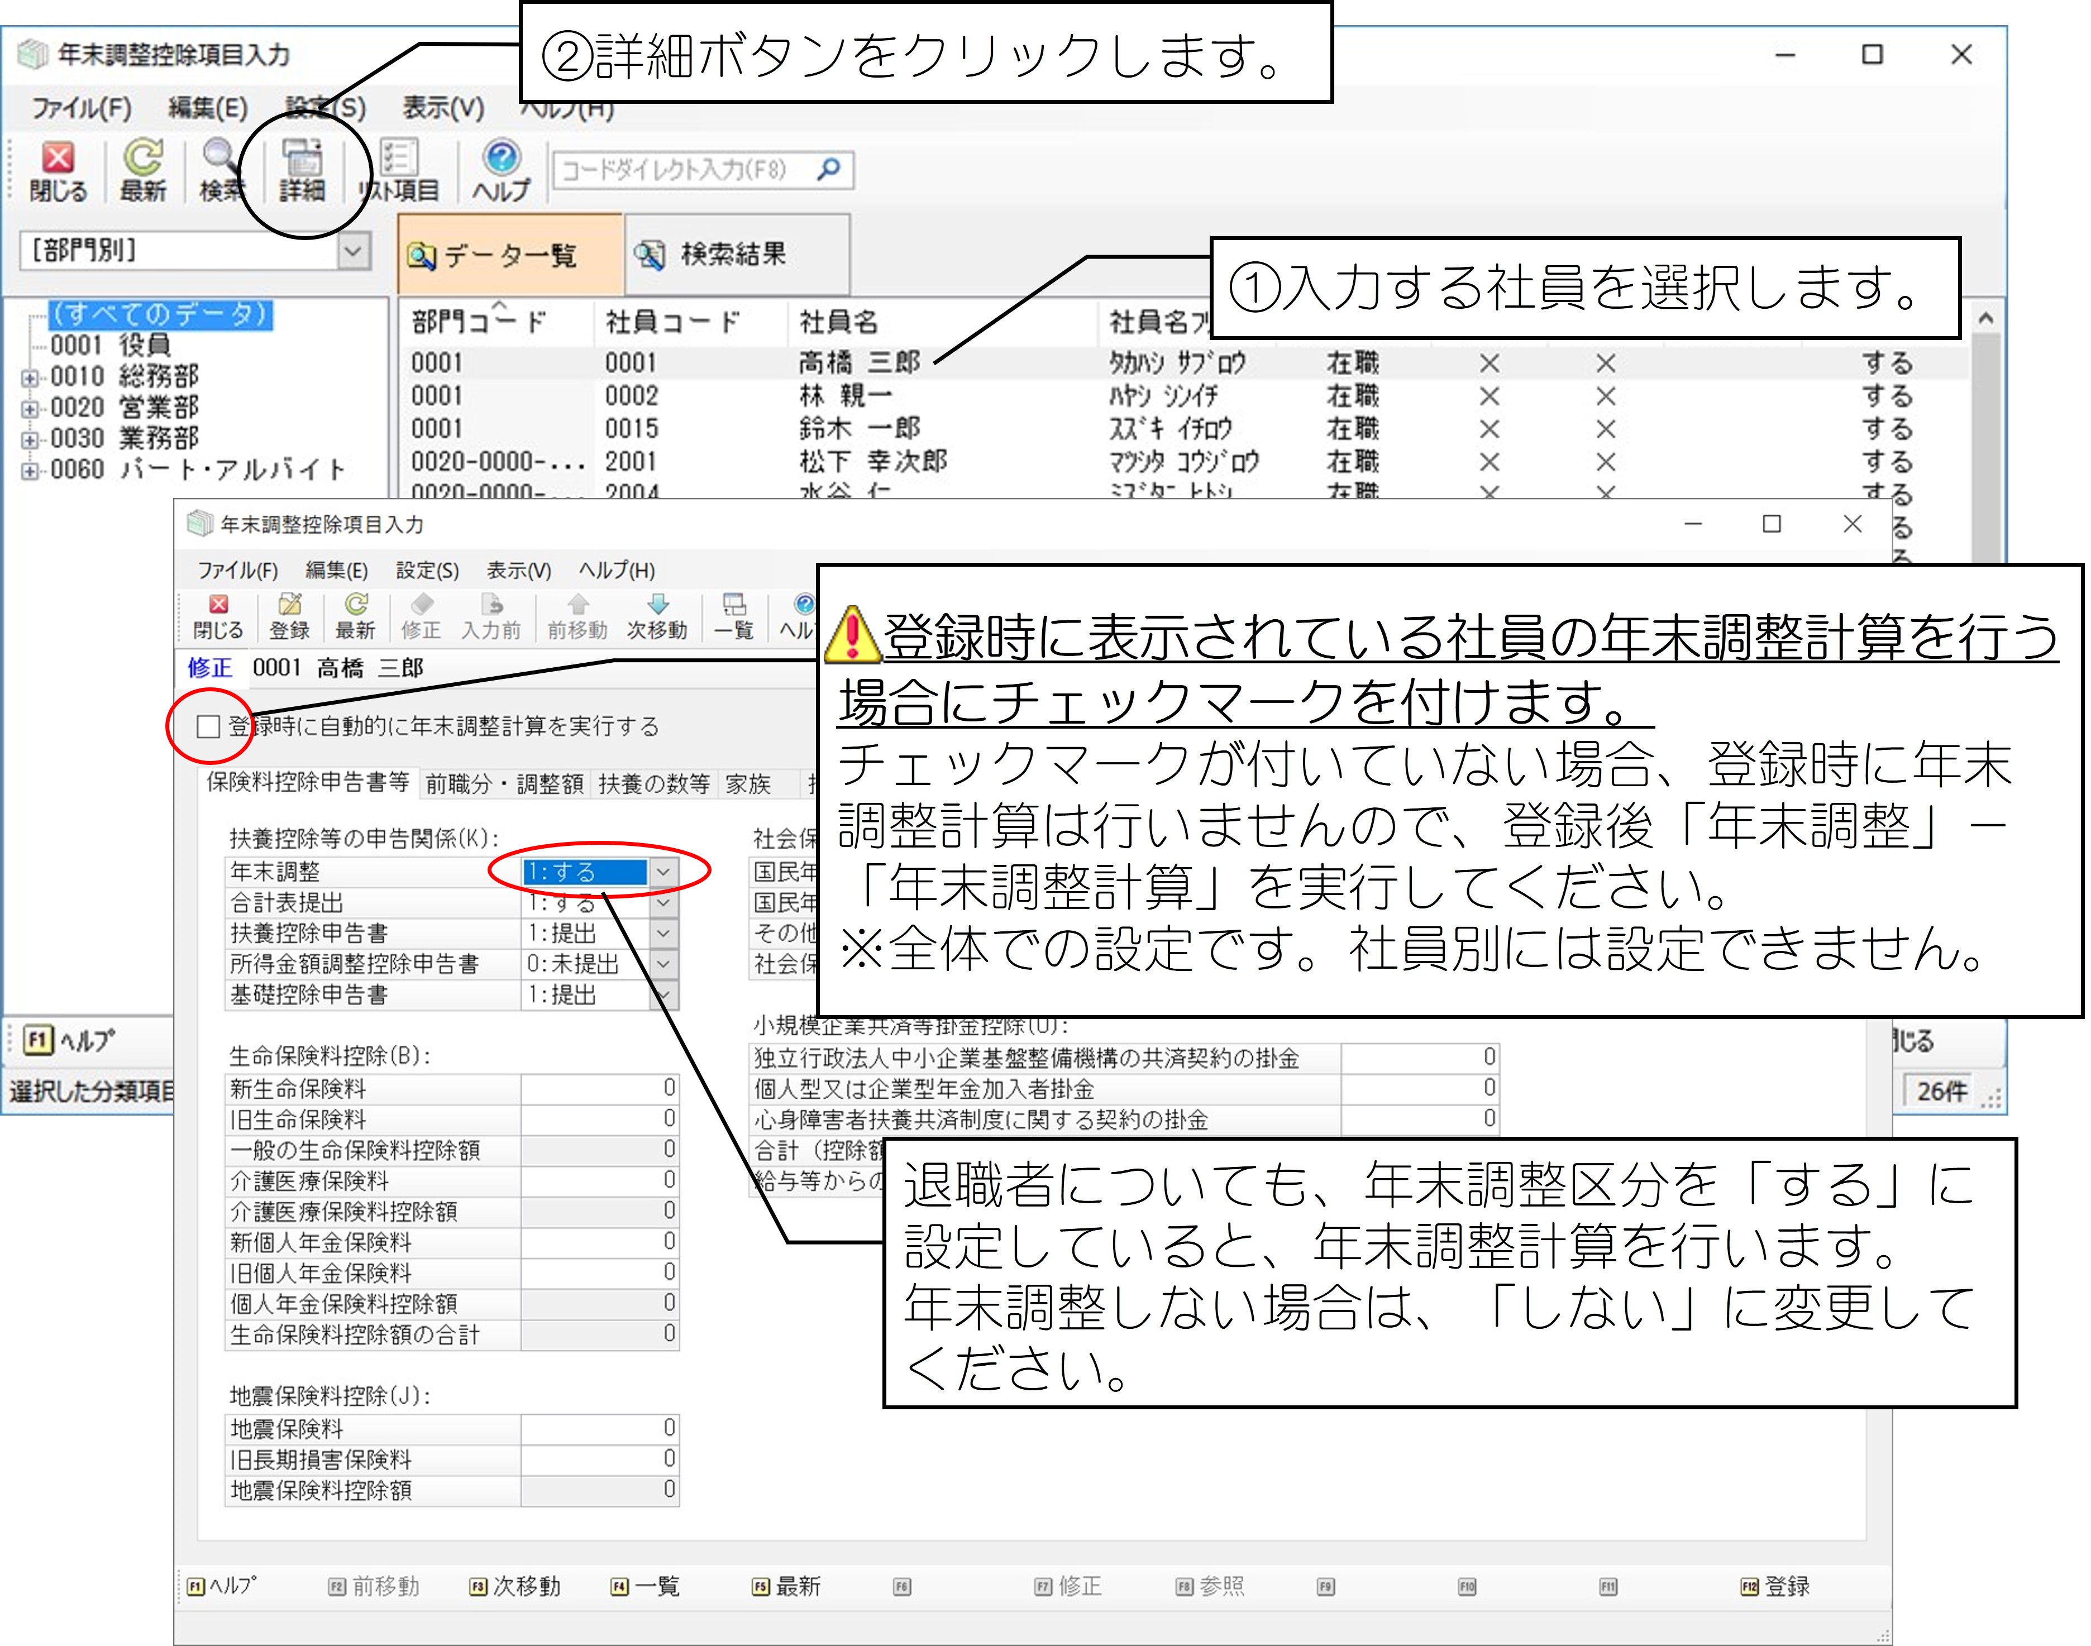Screen dimensions: 2091x1646
Task: Open the 扶養控除申告書 dropdown arrow
Action: (663, 934)
